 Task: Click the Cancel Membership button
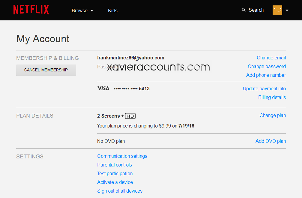click(x=46, y=70)
